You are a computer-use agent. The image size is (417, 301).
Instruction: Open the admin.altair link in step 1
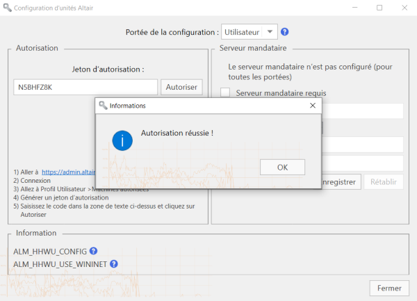[68, 172]
